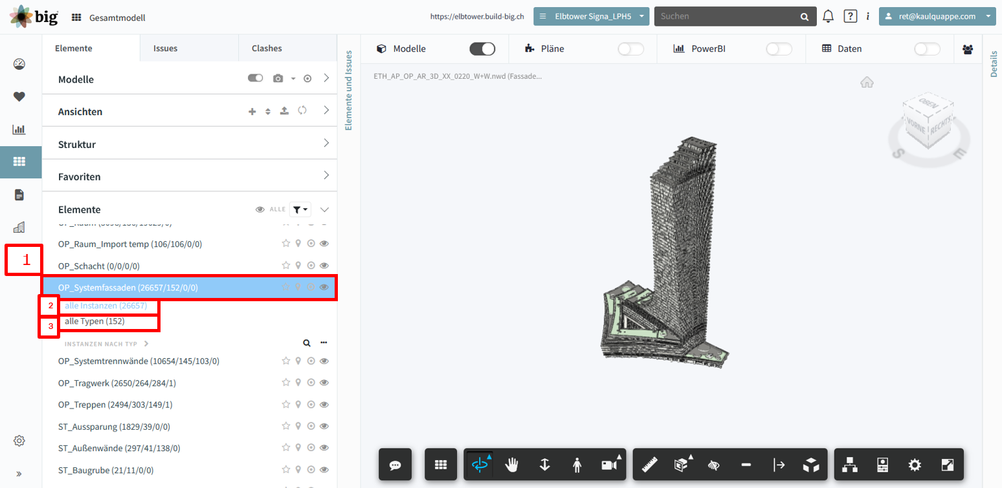Open the favorites heart in left sidebar

point(19,96)
